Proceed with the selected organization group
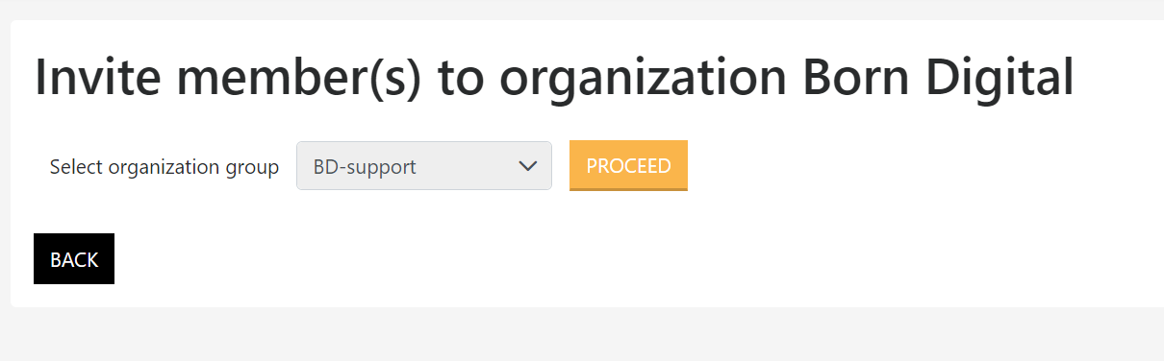 (x=628, y=165)
